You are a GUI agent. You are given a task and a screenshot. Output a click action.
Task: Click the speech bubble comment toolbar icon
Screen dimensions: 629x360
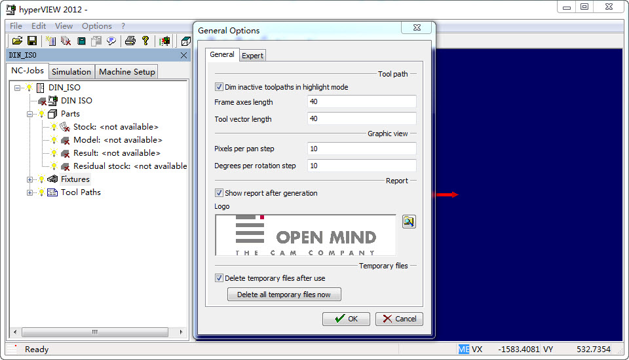tap(111, 41)
